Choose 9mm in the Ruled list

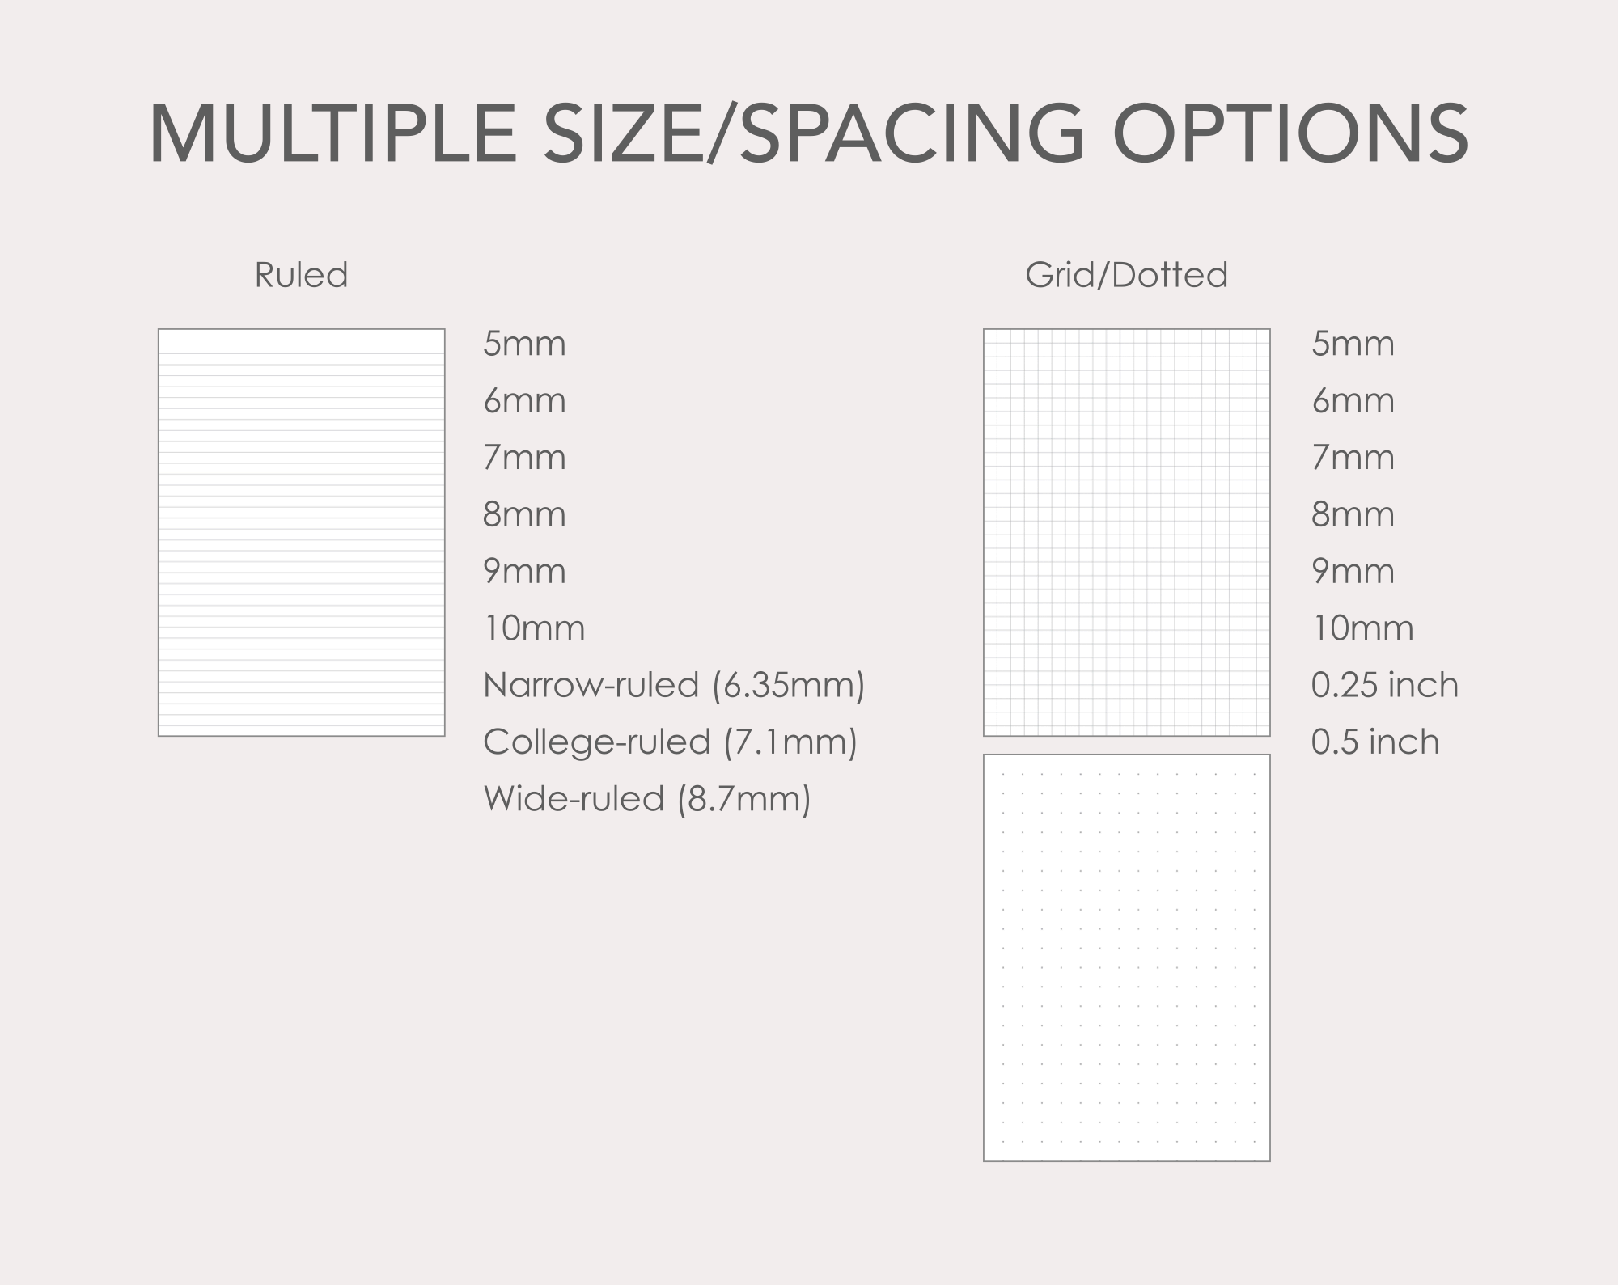[524, 571]
